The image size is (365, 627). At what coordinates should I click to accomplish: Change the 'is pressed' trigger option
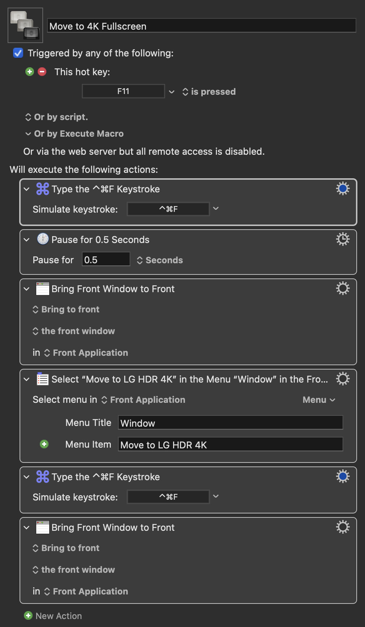click(209, 92)
